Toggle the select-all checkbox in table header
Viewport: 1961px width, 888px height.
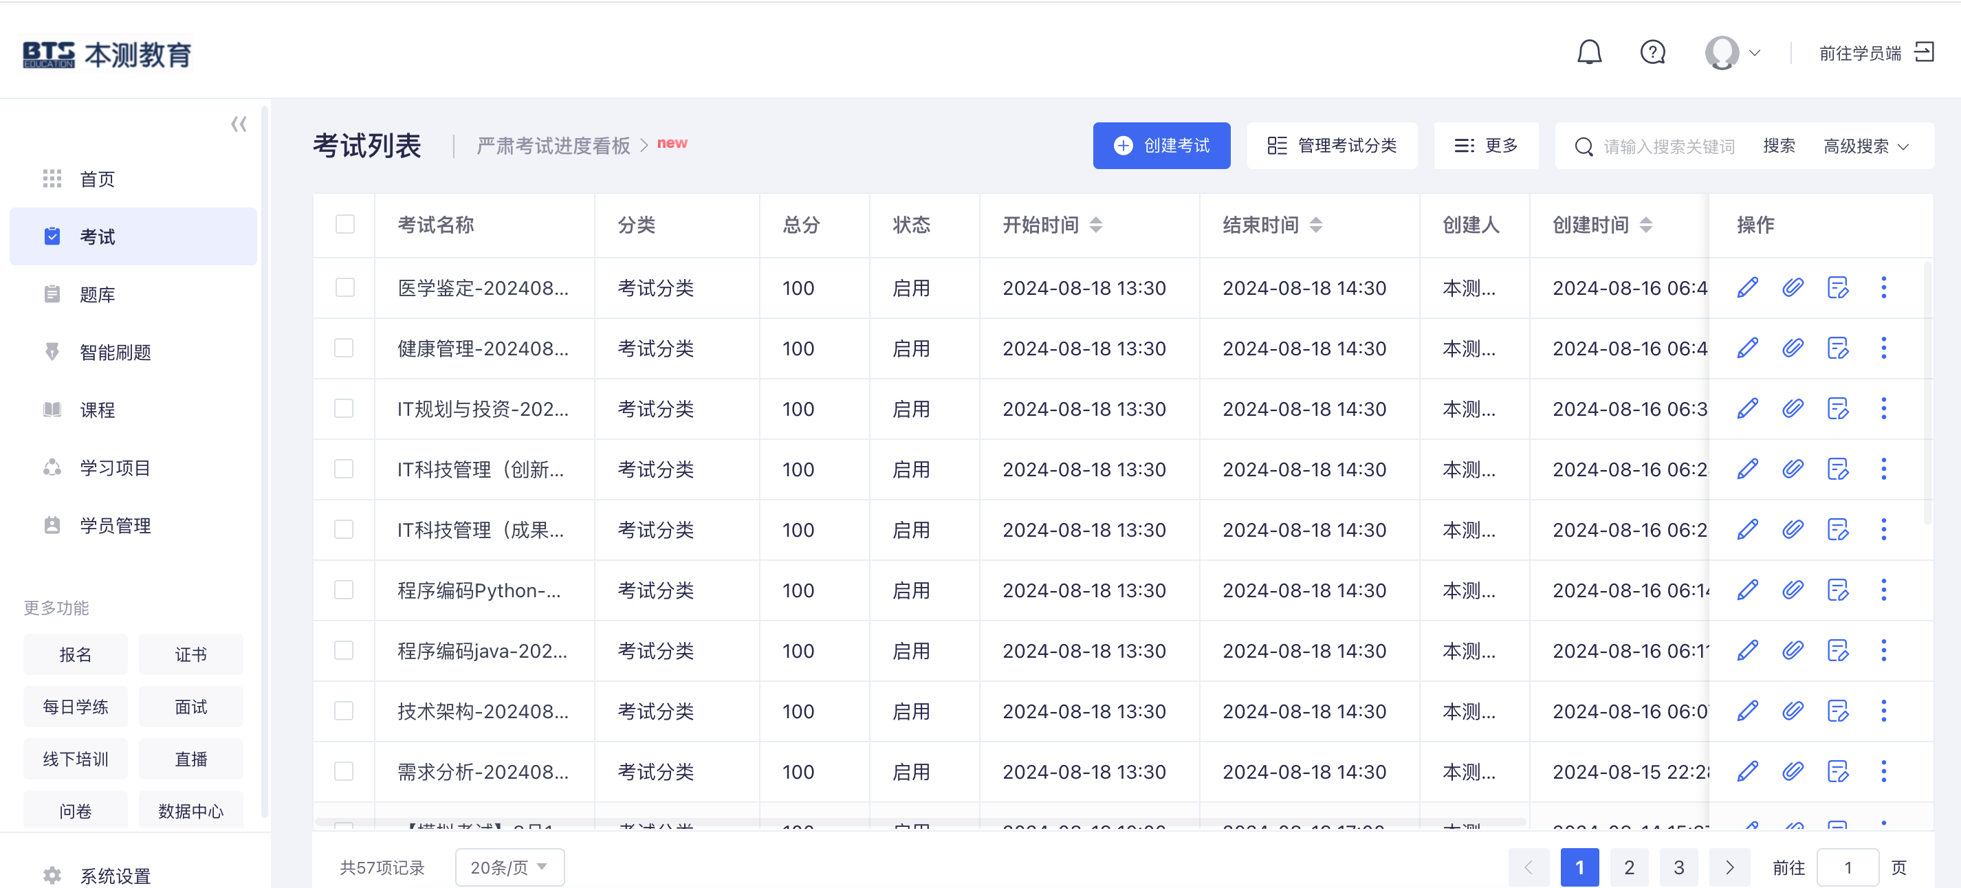point(345,225)
